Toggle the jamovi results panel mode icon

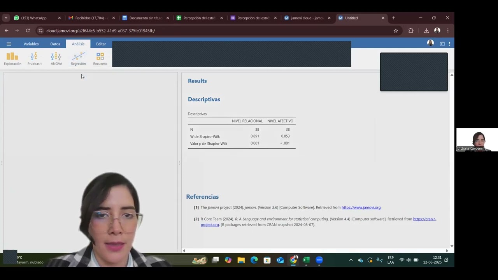click(442, 44)
